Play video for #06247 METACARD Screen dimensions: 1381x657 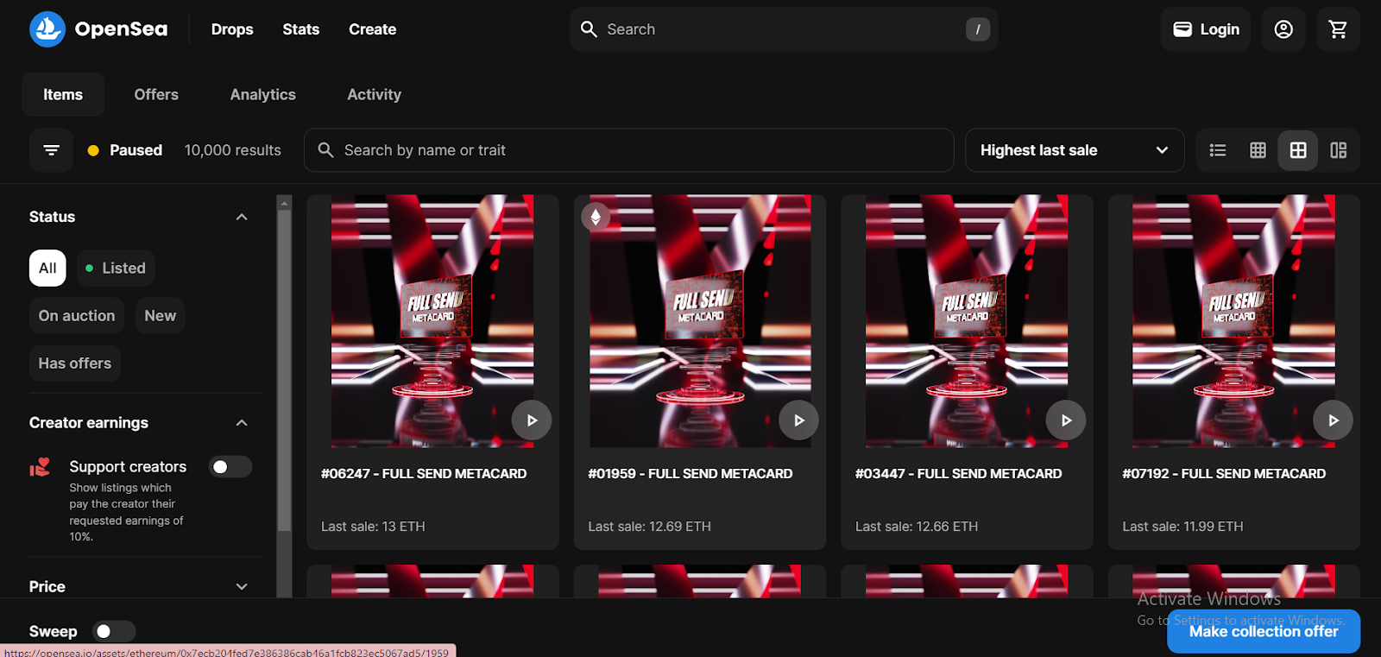(x=532, y=420)
